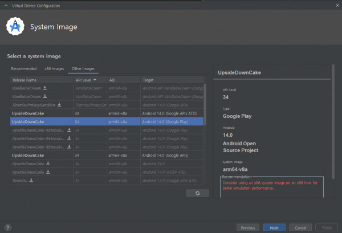Viewport: 342px width, 233px height.
Task: Click the system image table vertical scrollbar
Action: coord(205,105)
